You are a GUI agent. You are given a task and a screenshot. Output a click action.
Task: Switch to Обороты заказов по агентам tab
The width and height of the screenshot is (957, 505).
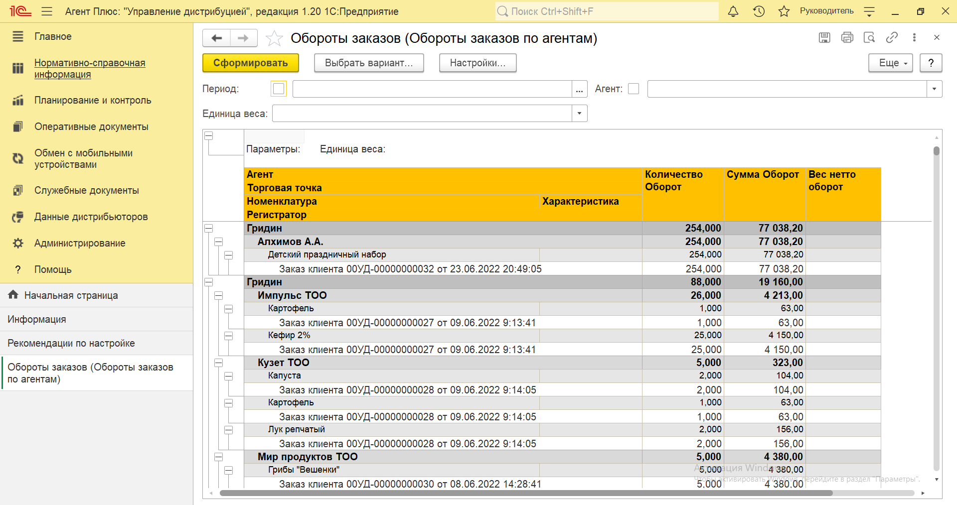point(96,373)
